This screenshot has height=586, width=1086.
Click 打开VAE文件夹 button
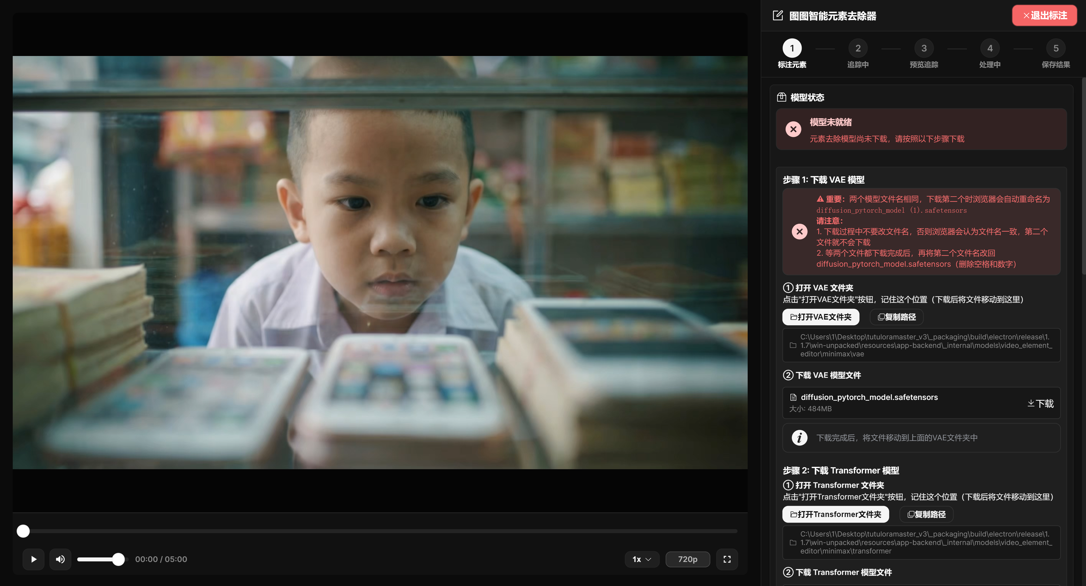[820, 317]
